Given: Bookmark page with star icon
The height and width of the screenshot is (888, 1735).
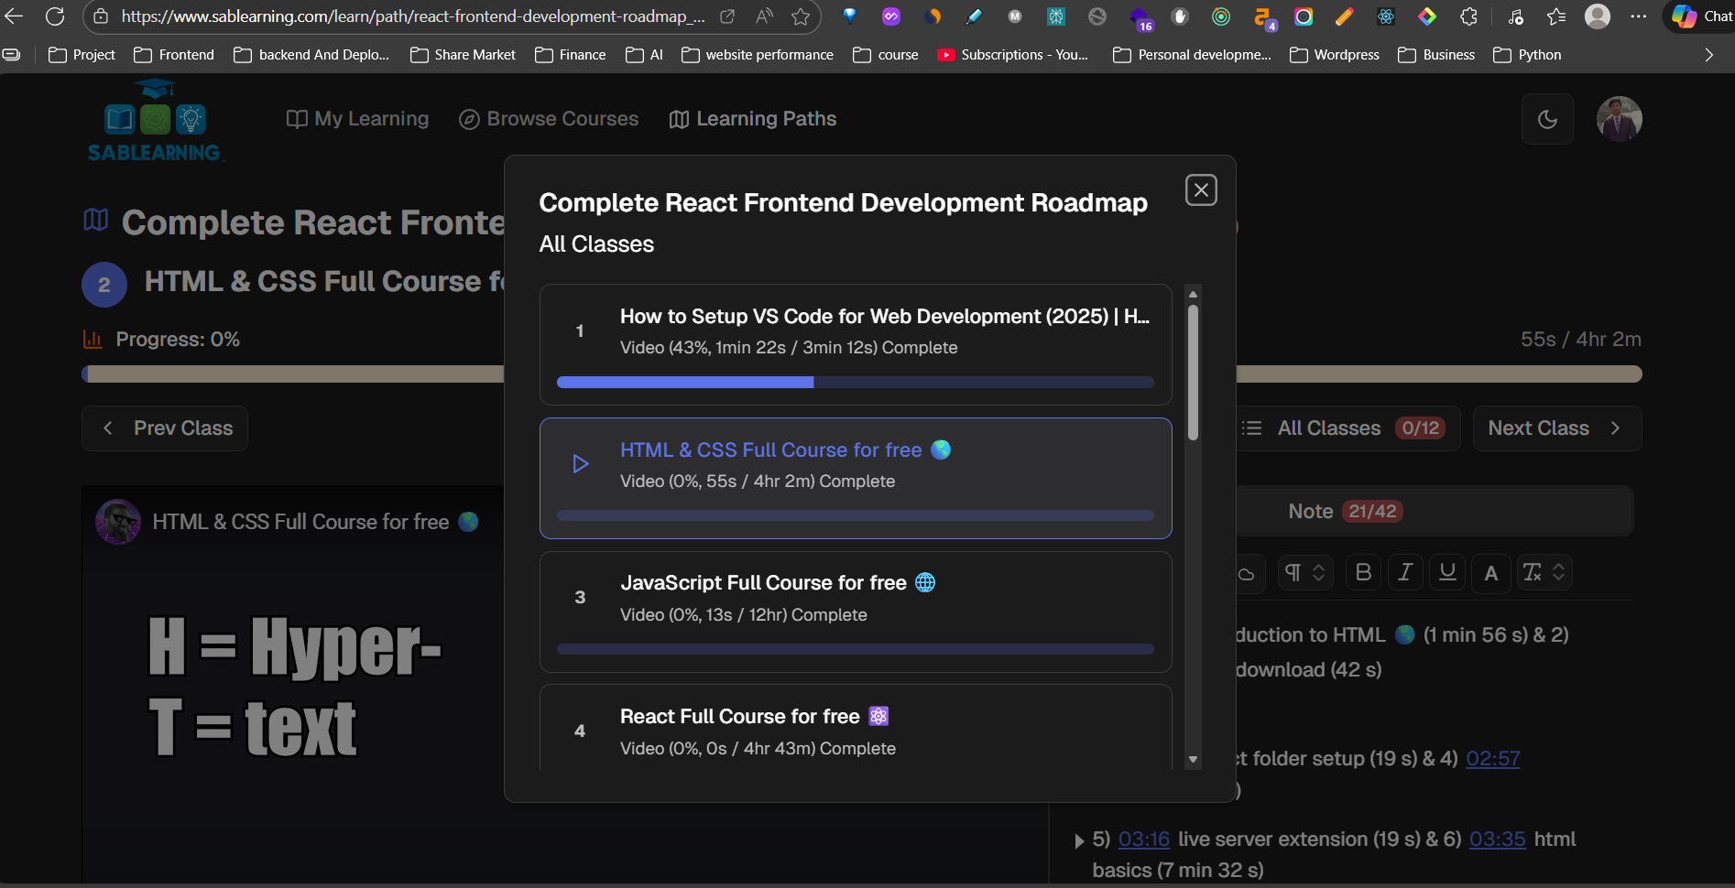Looking at the screenshot, I should pyautogui.click(x=801, y=16).
